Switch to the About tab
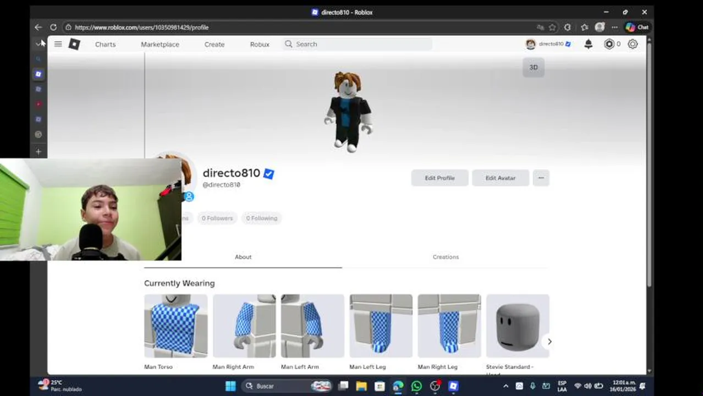 pos(243,257)
